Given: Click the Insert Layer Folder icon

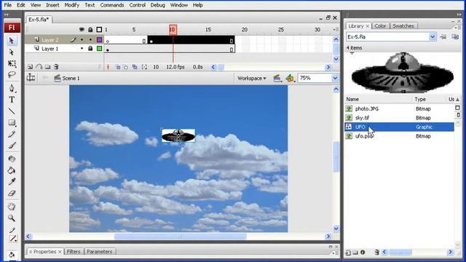Looking at the screenshot, I should (47, 67).
